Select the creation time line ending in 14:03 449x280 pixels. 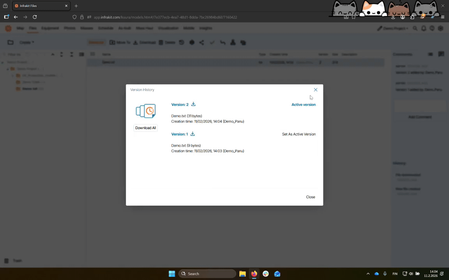click(x=208, y=151)
